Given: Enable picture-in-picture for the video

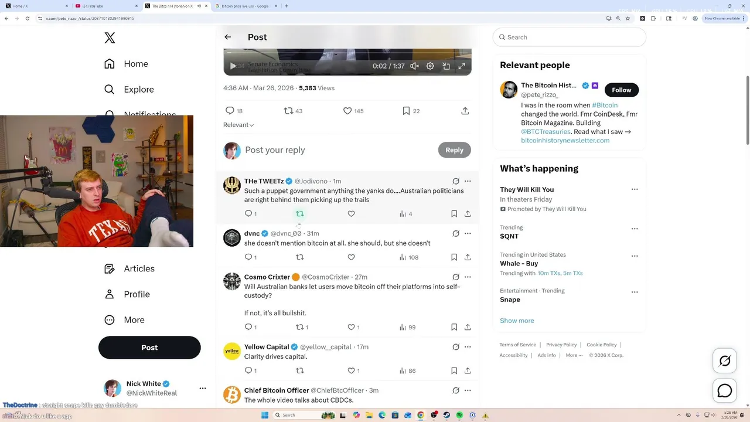Looking at the screenshot, I should tap(446, 66).
